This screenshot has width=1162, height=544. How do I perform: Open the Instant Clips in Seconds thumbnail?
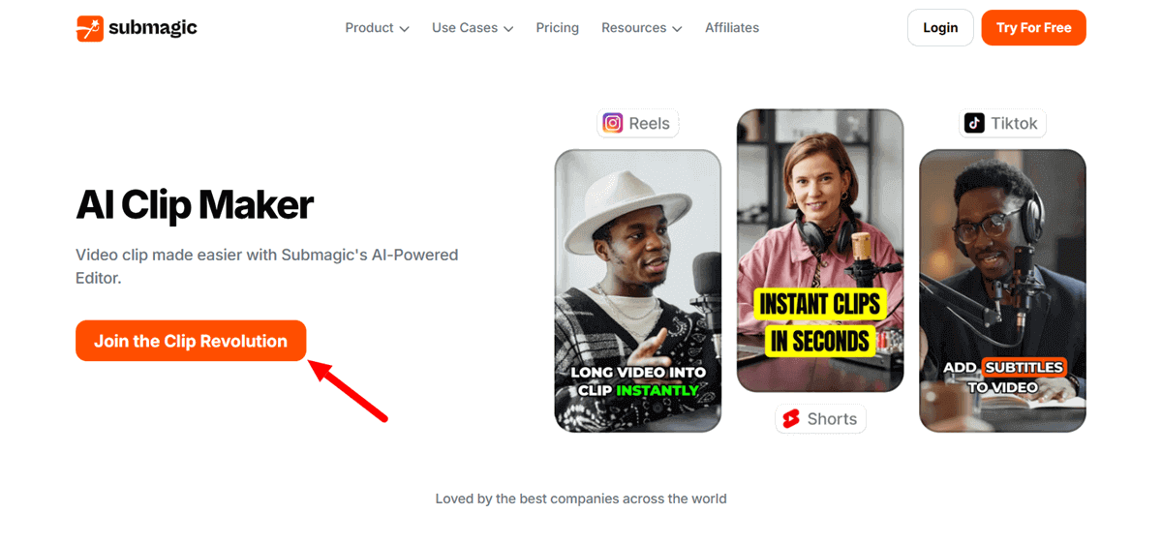pyautogui.click(x=819, y=250)
